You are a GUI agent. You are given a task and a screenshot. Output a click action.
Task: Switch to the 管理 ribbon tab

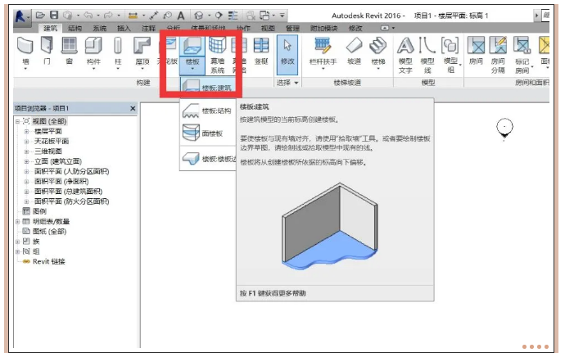[292, 28]
